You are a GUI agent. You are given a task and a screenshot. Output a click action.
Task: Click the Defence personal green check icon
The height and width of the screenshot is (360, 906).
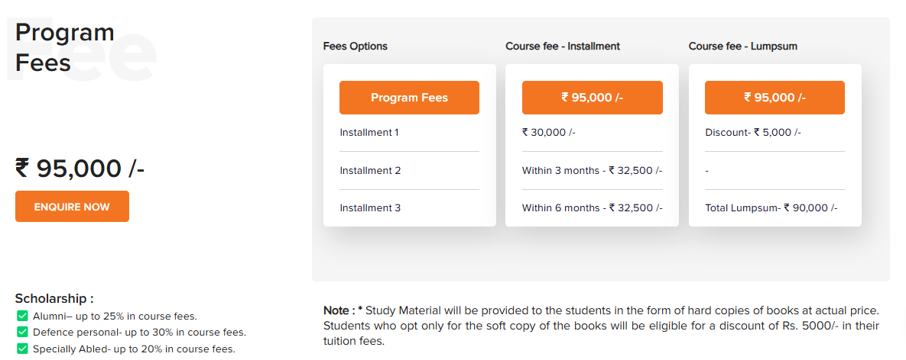(x=22, y=333)
